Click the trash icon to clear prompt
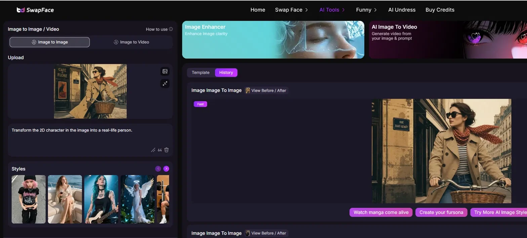This screenshot has height=238, width=527. point(166,150)
